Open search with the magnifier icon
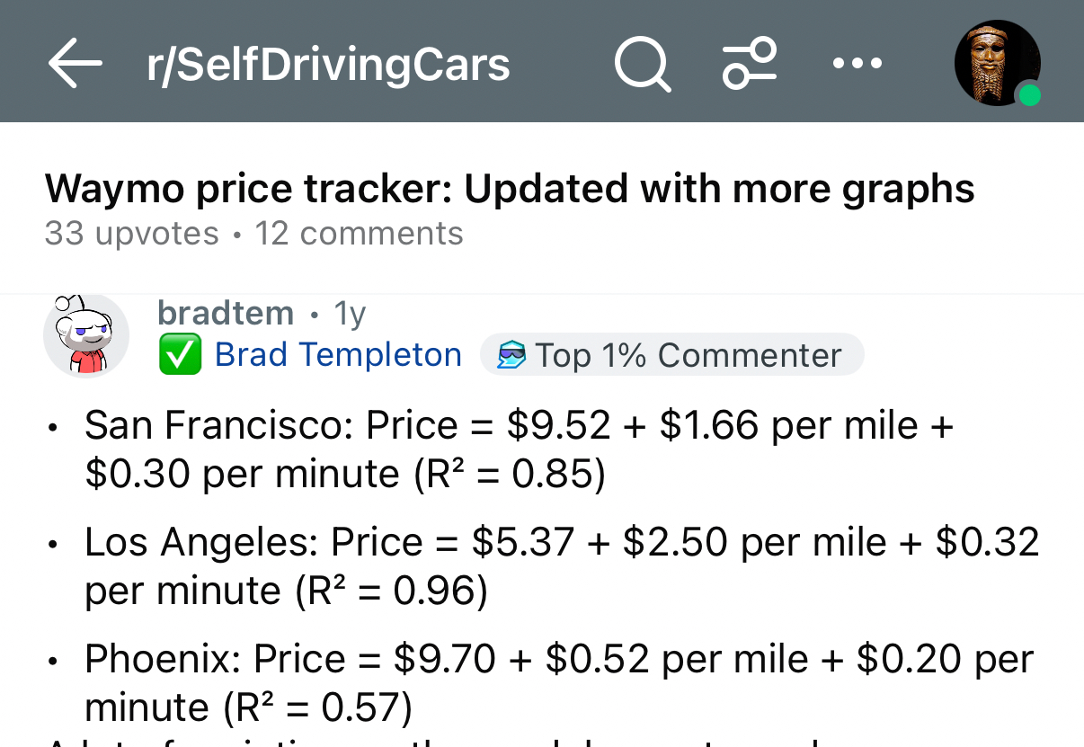The width and height of the screenshot is (1084, 747). tap(642, 65)
